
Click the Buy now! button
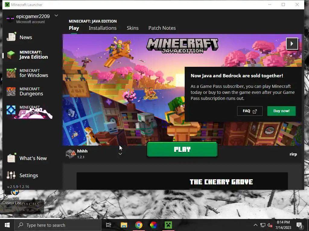click(282, 111)
